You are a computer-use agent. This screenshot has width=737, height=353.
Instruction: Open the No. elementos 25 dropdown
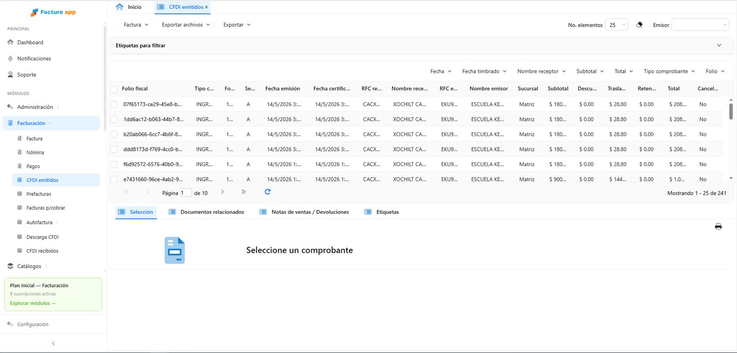[x=617, y=25]
